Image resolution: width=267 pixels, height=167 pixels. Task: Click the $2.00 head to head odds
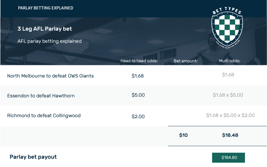(138, 117)
